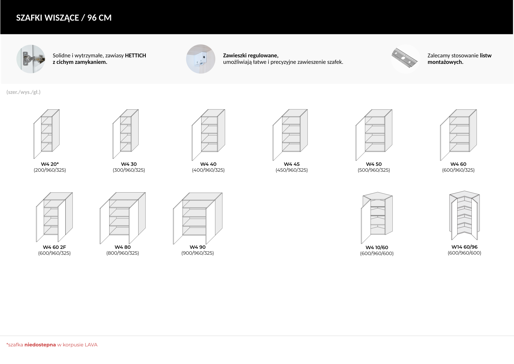Click the 'Zawieszki regulowane' bold text
The width and height of the screenshot is (514, 364).
[251, 55]
